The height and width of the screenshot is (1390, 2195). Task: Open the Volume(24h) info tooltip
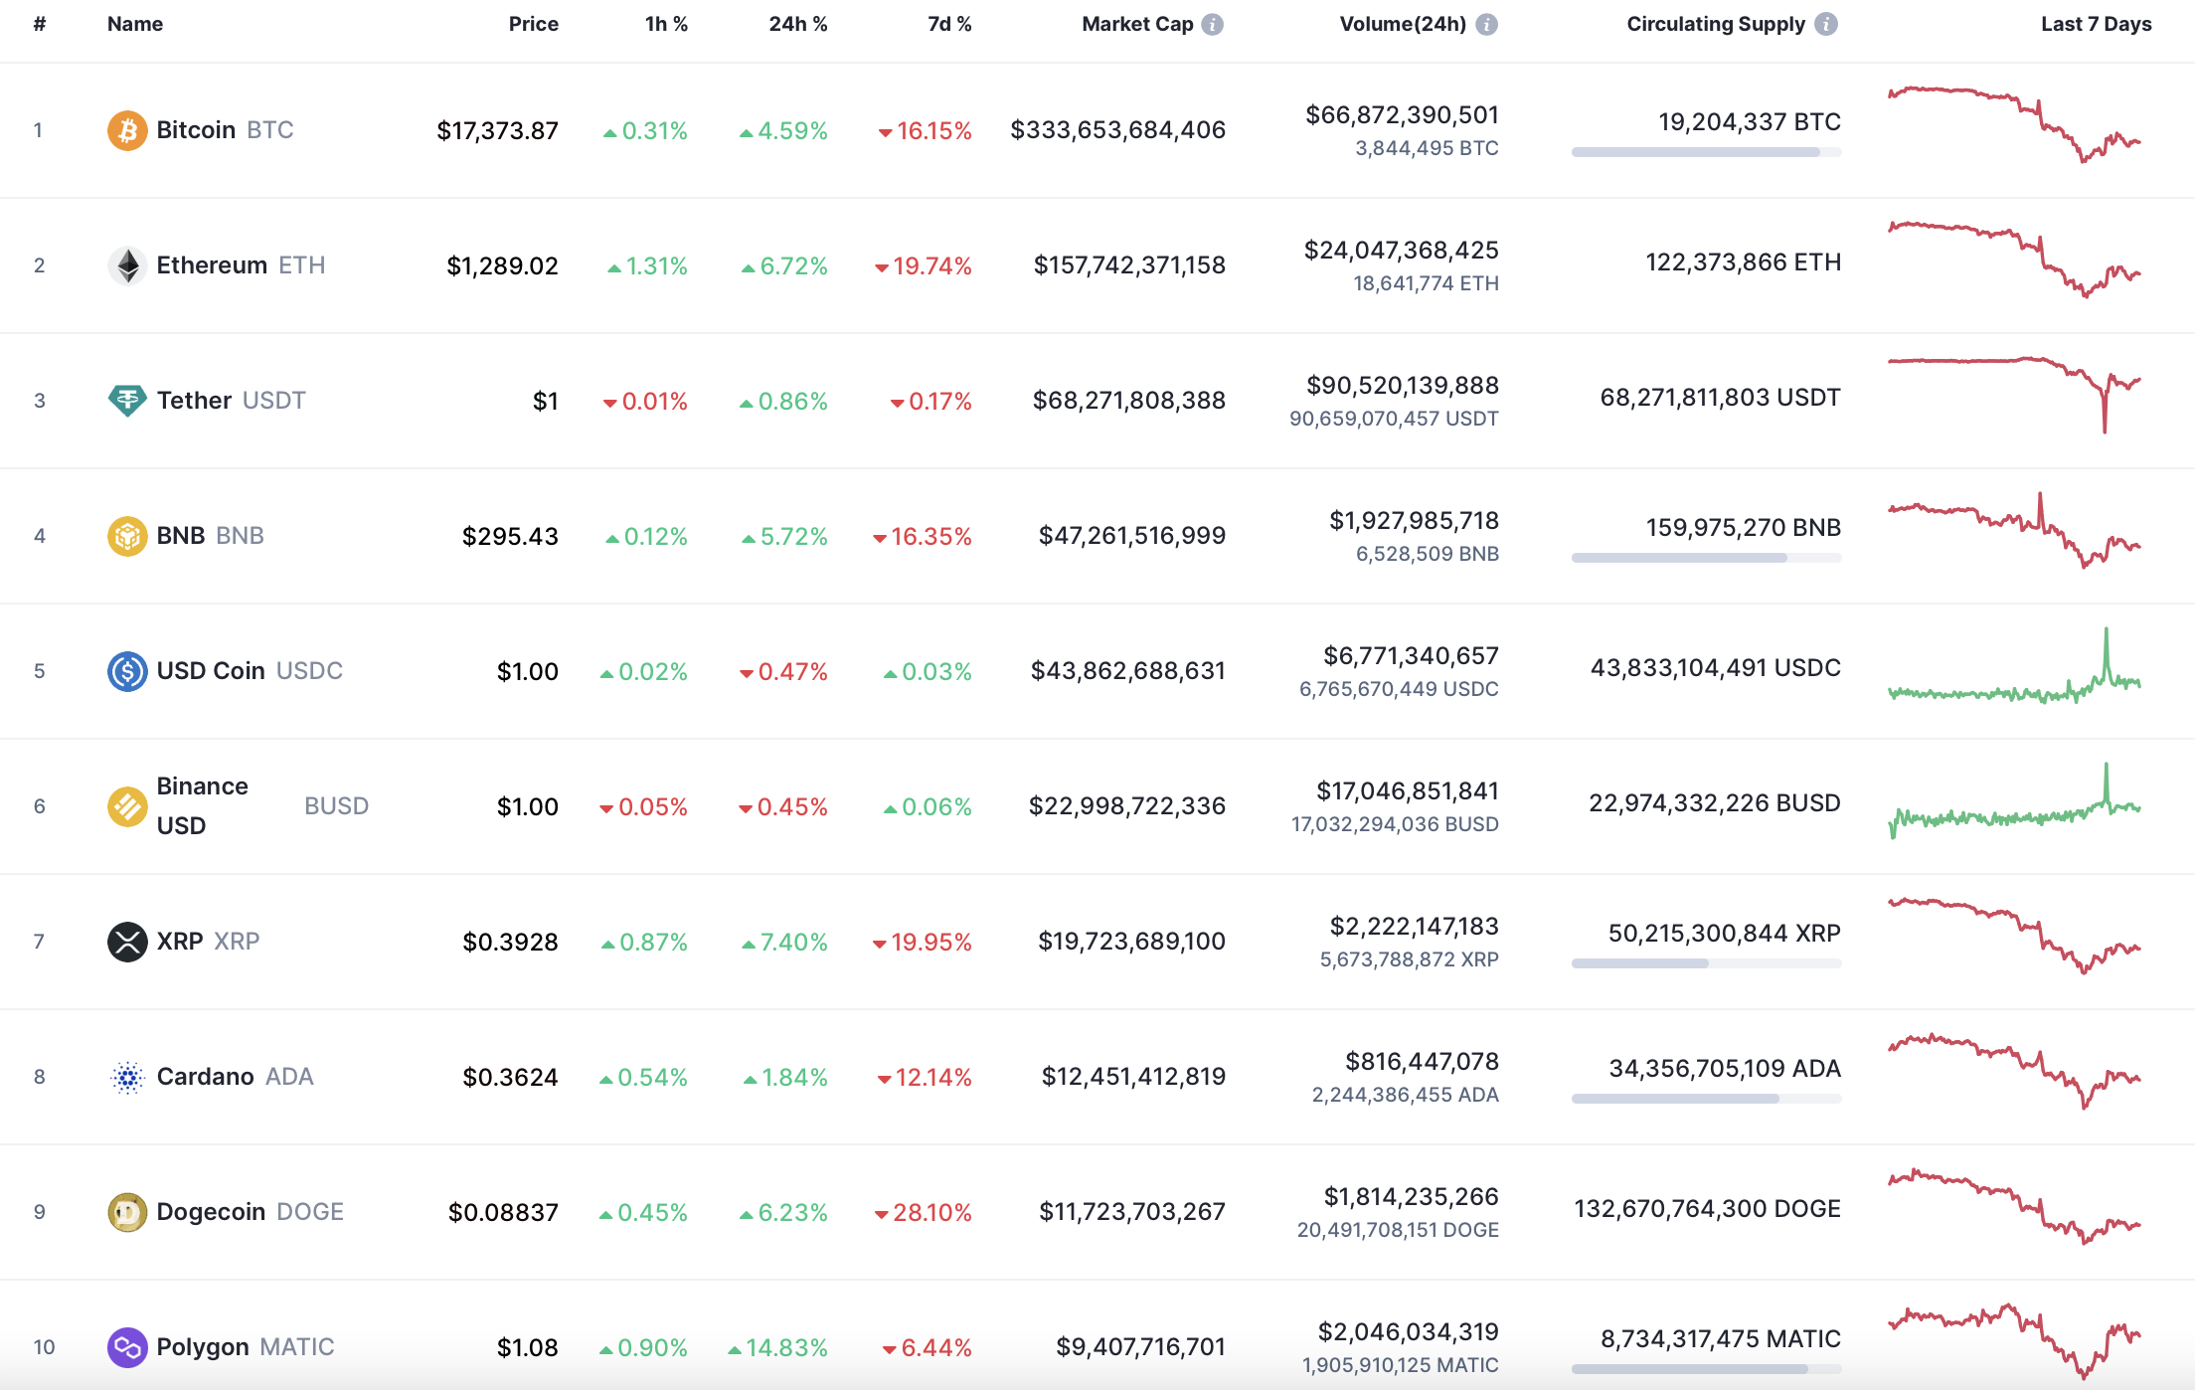[x=1486, y=25]
